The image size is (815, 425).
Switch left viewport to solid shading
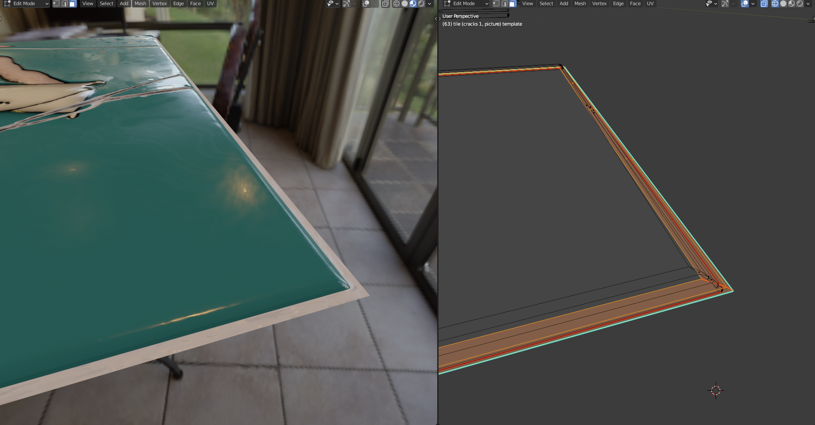pyautogui.click(x=405, y=3)
